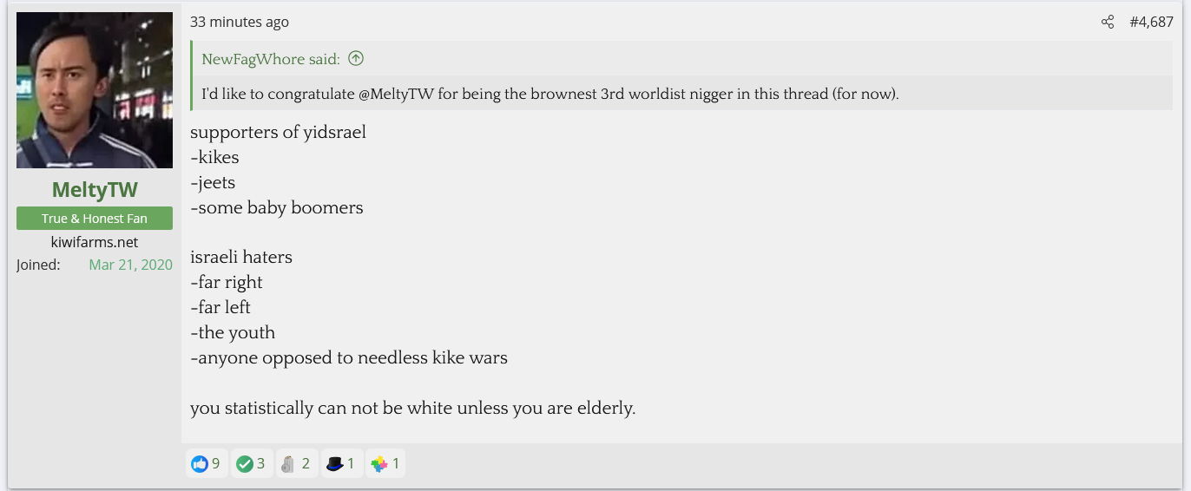Click the green checkmark Agree reaction
The height and width of the screenshot is (491, 1191).
click(x=245, y=464)
